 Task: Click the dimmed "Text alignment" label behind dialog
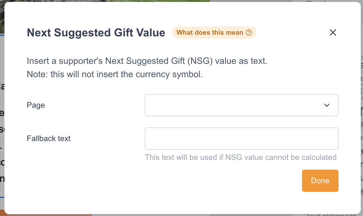(x=331, y=215)
